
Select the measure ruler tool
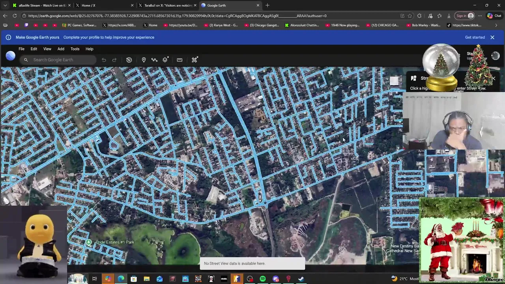[180, 60]
